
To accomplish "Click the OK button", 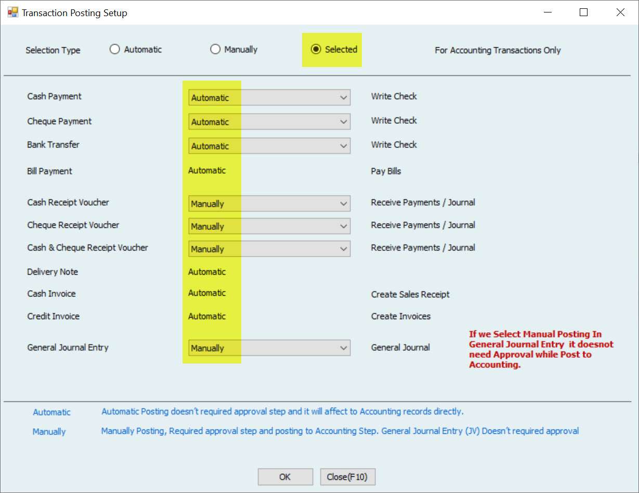I will click(285, 477).
